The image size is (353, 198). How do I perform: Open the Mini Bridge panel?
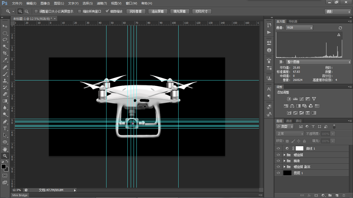tap(20, 195)
